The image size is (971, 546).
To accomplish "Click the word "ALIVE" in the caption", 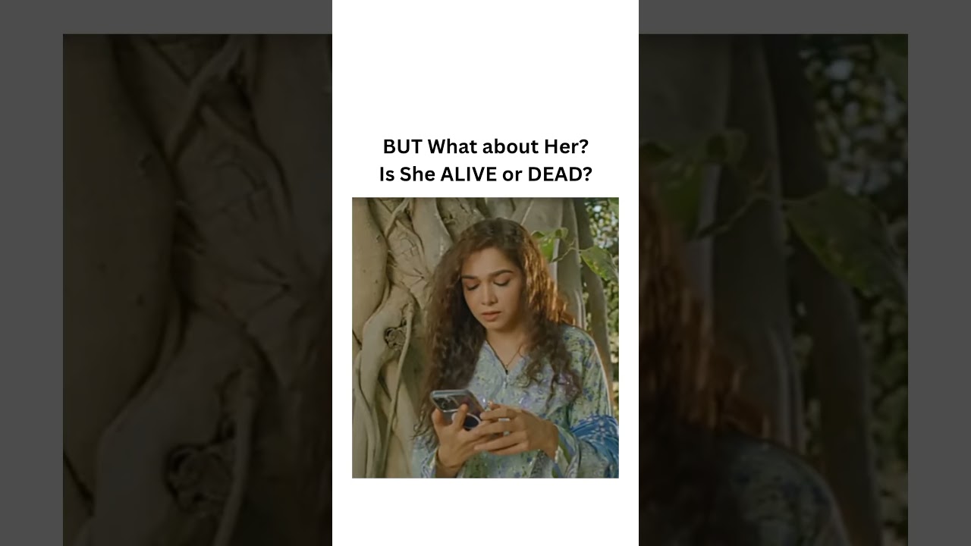I will point(470,174).
